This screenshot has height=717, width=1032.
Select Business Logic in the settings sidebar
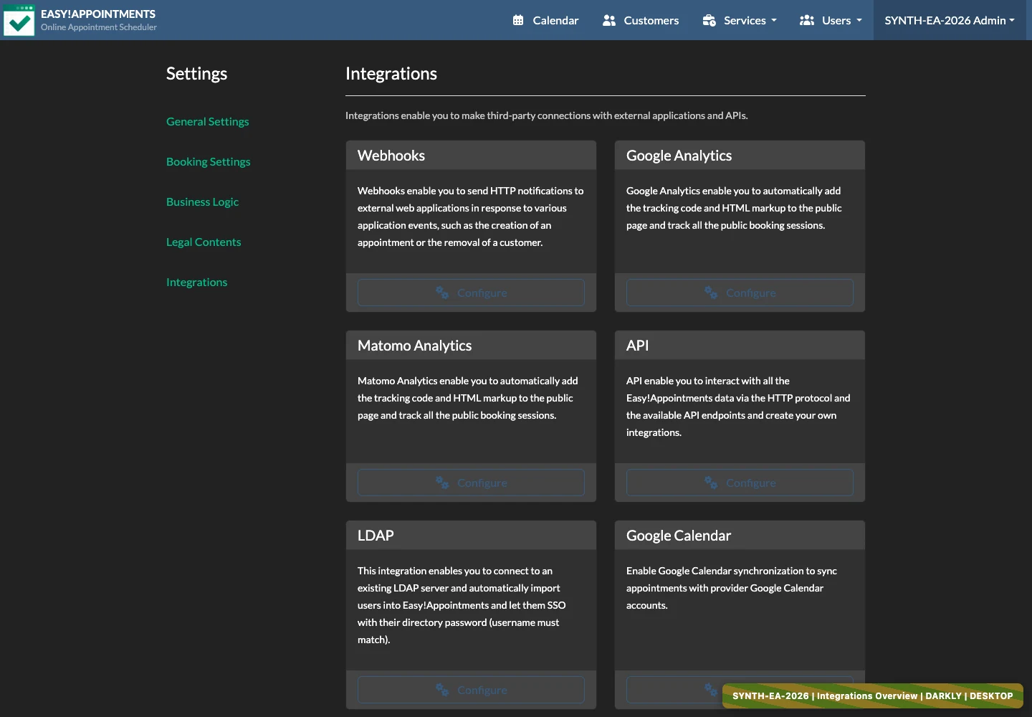[x=202, y=201]
